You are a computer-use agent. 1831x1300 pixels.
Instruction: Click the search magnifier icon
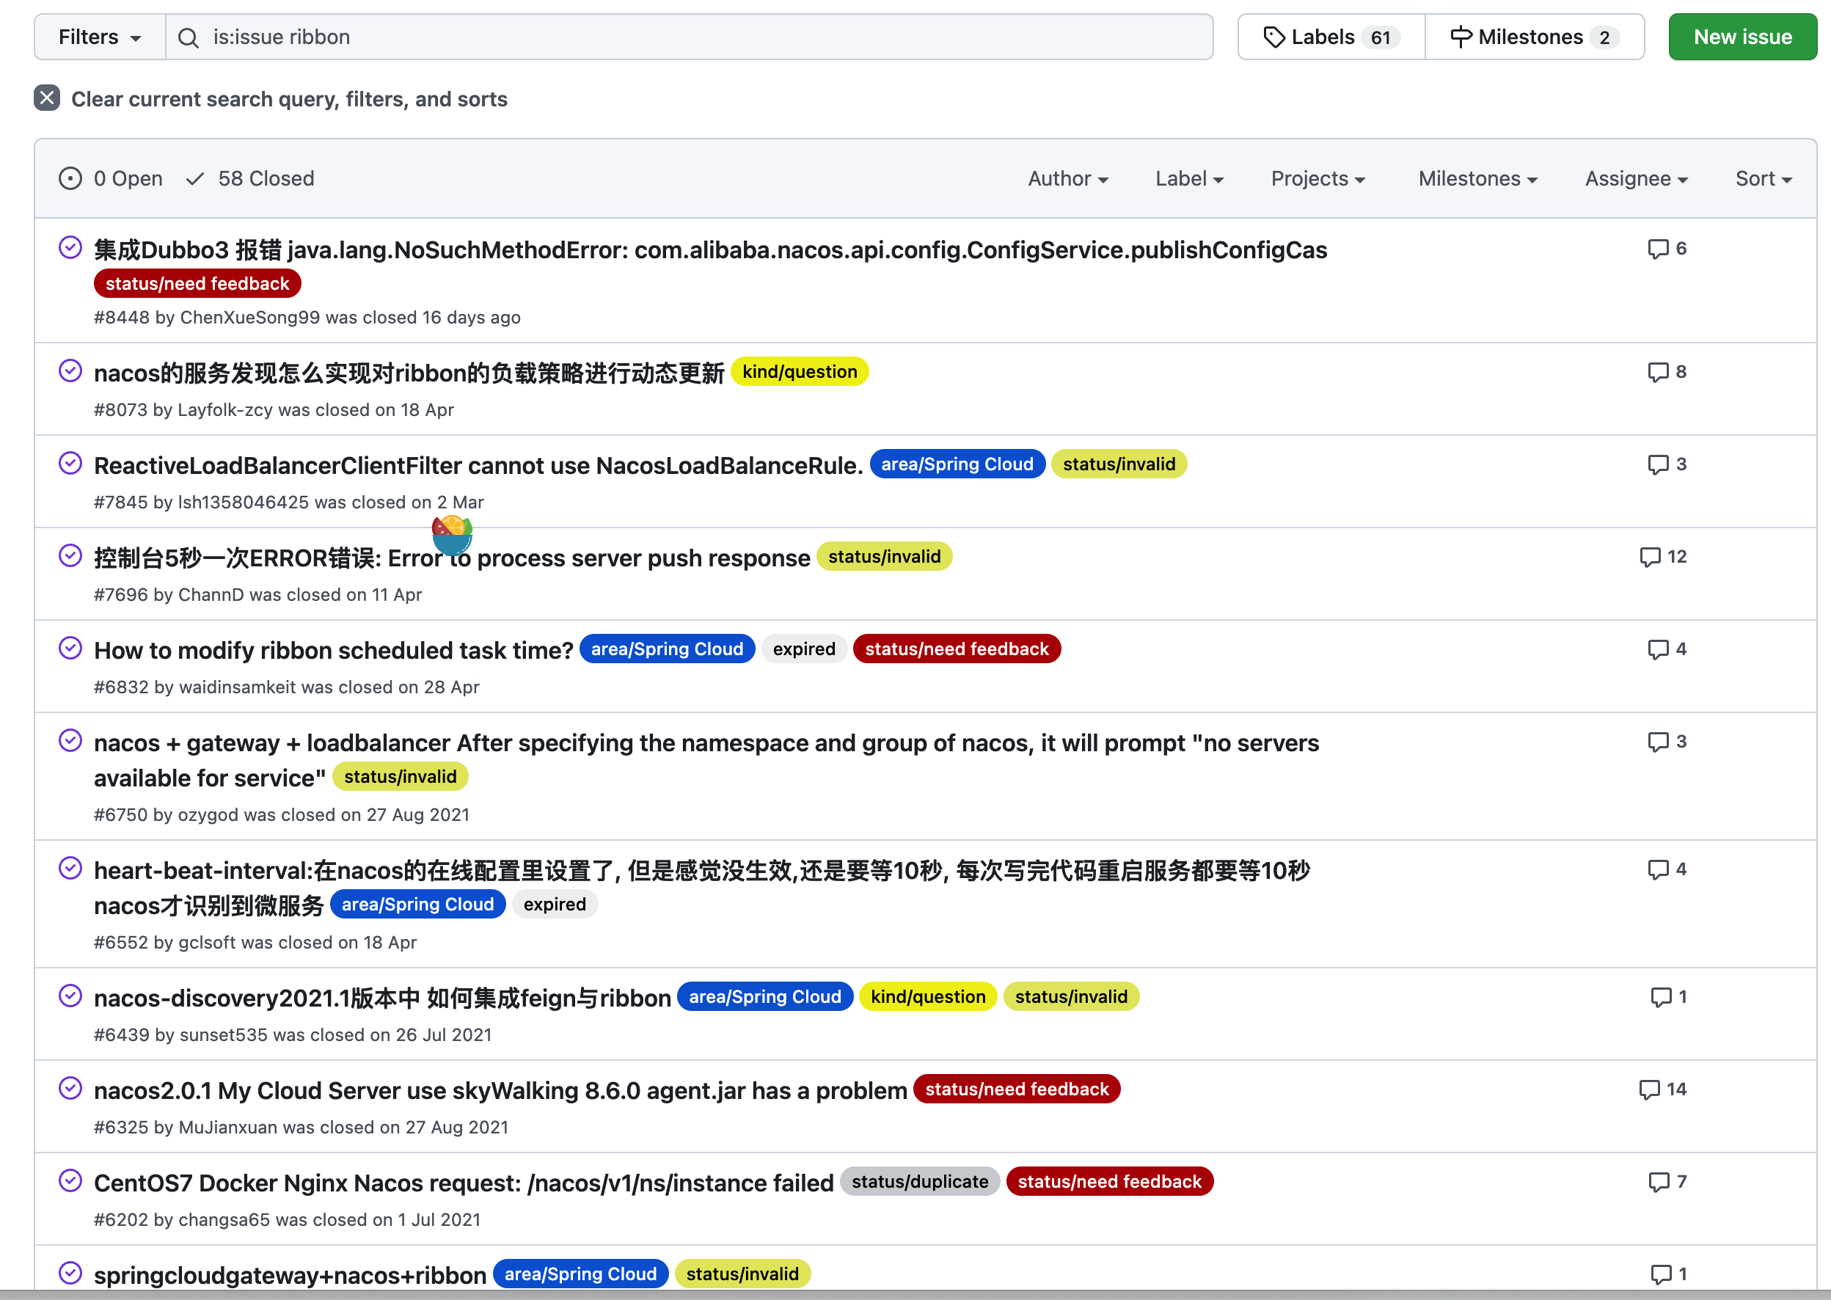click(x=188, y=37)
